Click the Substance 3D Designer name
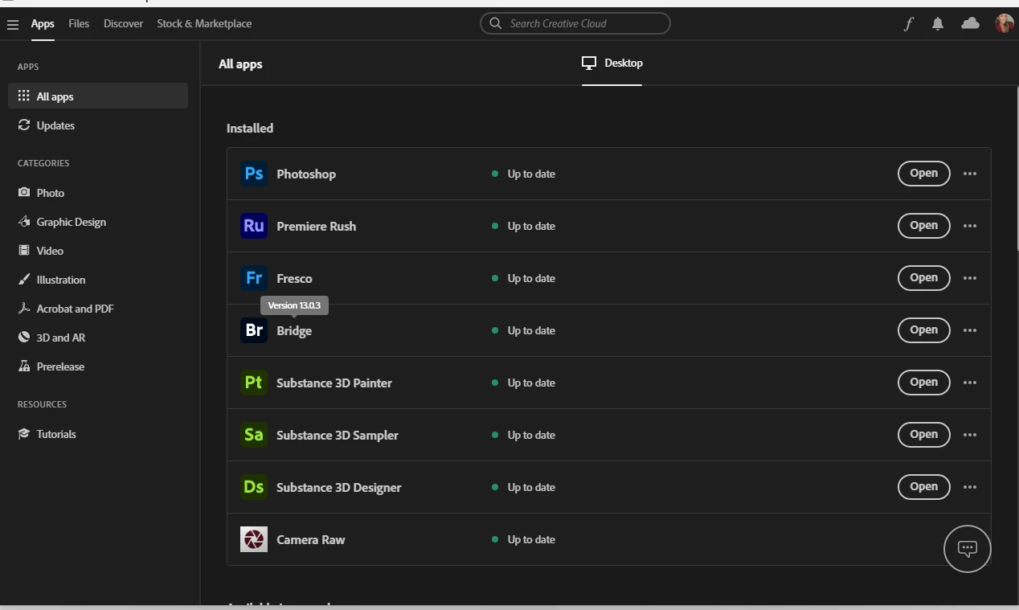Viewport: 1019px width, 610px height. pos(338,487)
